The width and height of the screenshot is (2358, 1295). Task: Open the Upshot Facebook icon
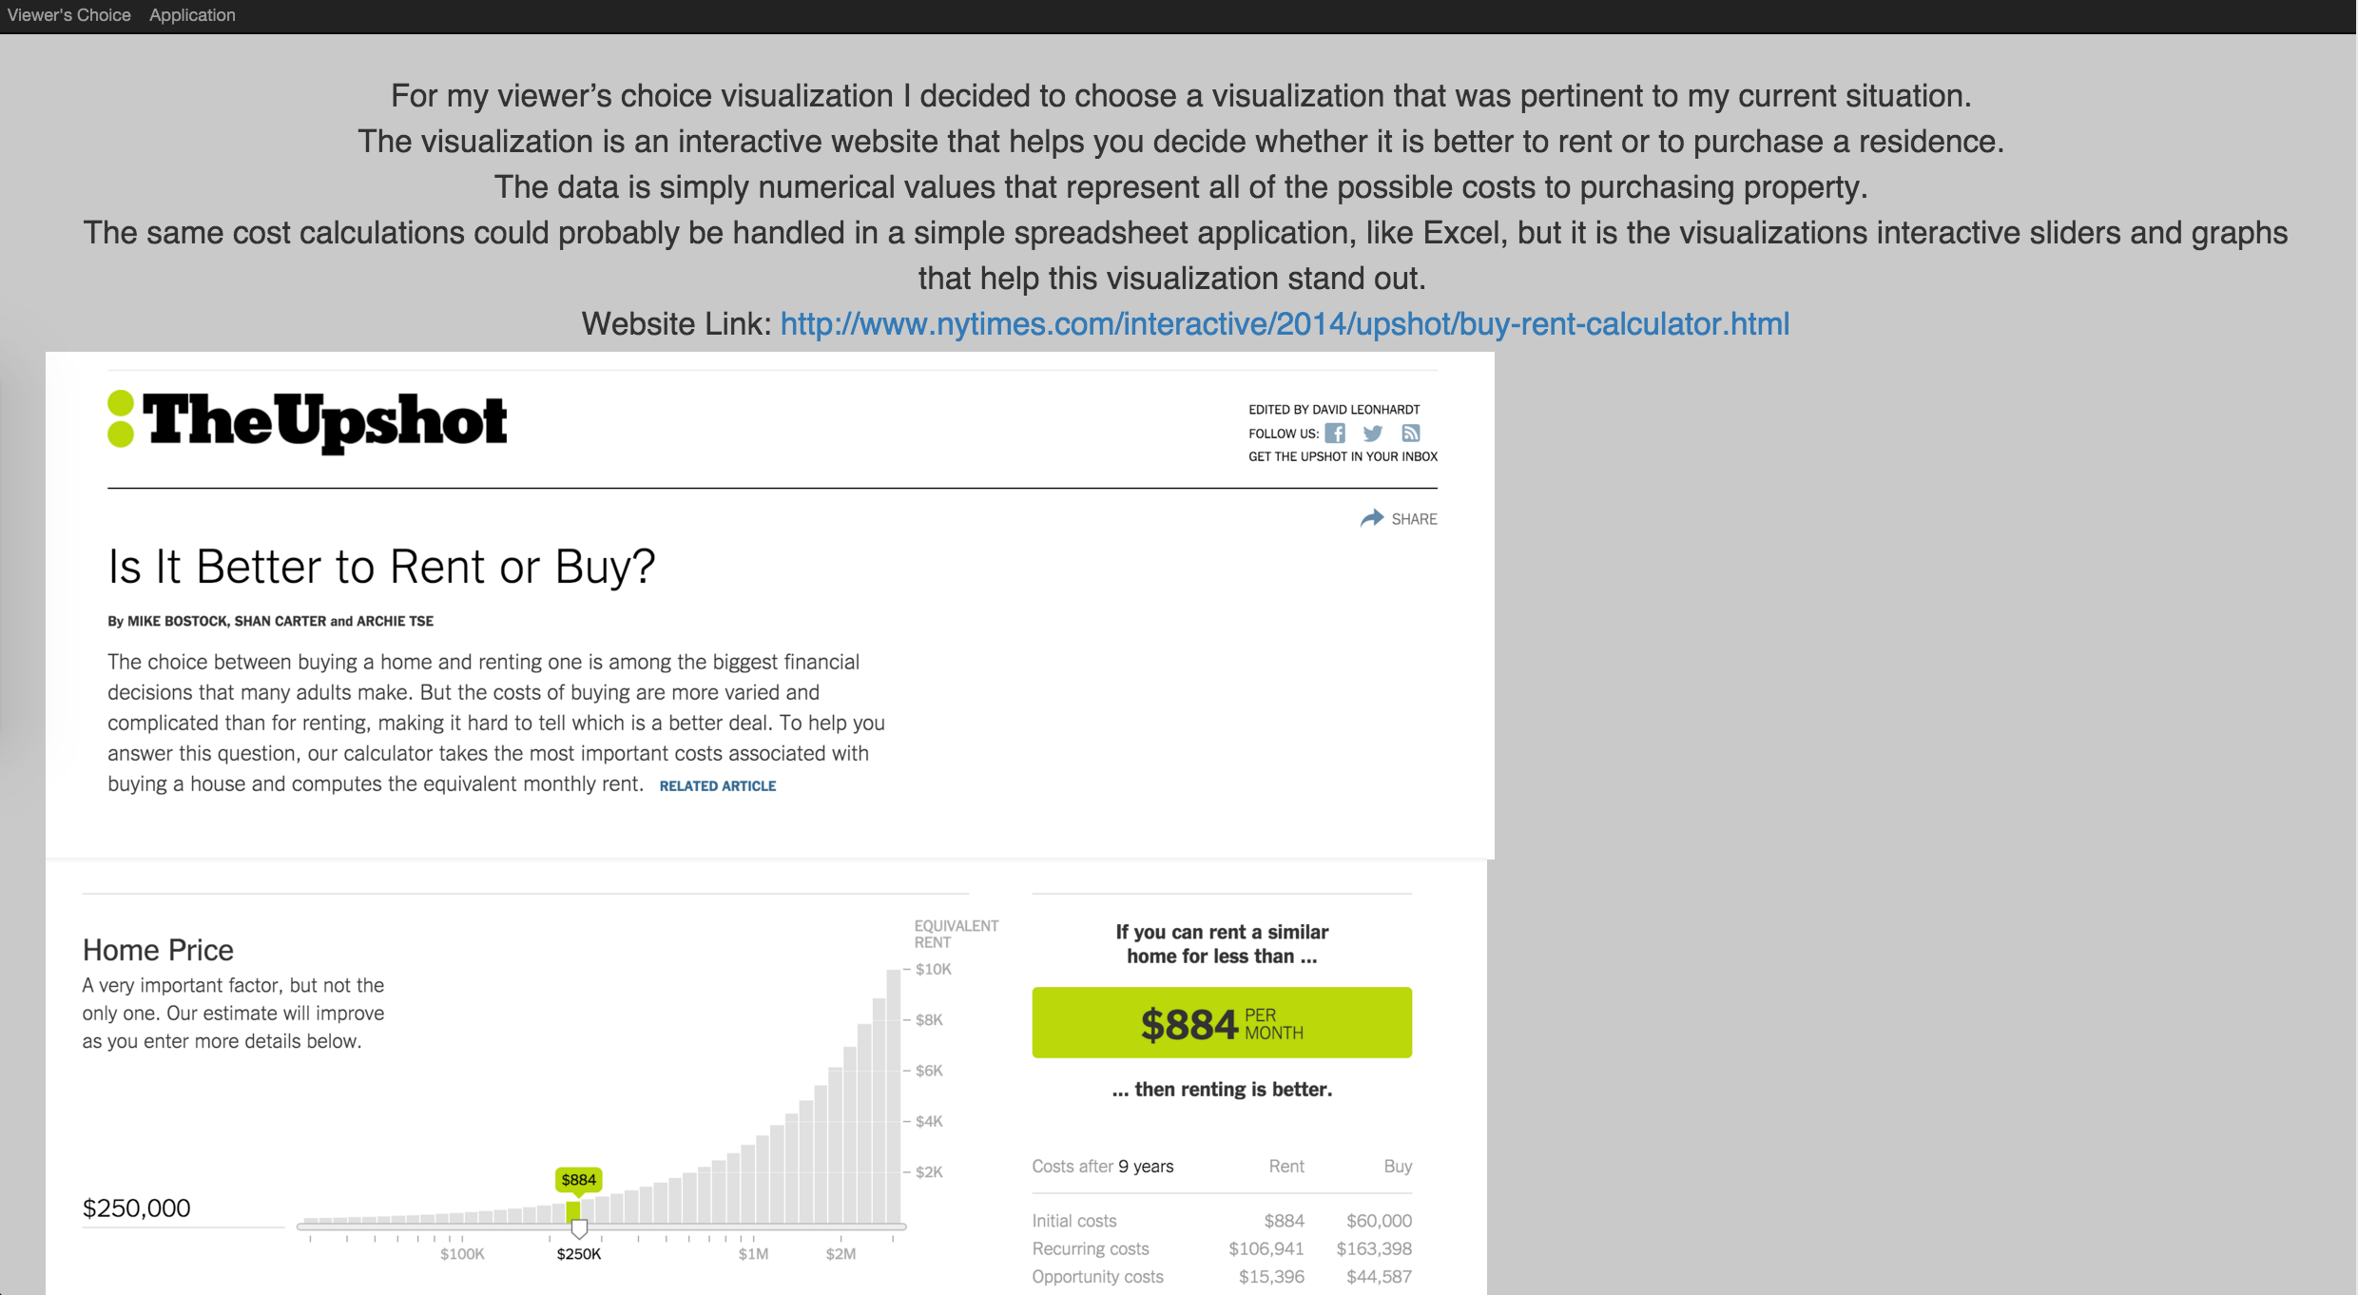pos(1335,434)
